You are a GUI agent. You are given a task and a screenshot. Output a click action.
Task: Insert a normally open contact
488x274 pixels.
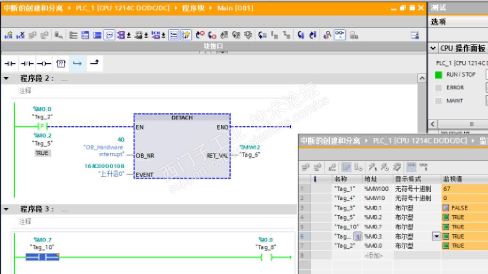click(x=10, y=63)
